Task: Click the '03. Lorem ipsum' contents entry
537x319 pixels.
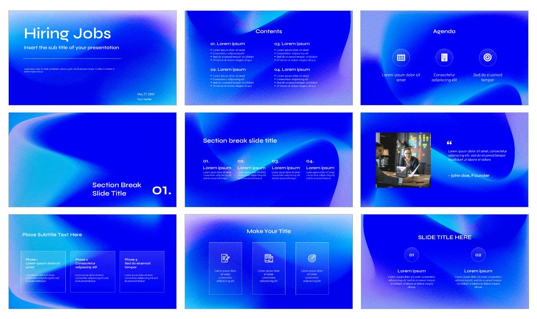Action: pyautogui.click(x=292, y=44)
